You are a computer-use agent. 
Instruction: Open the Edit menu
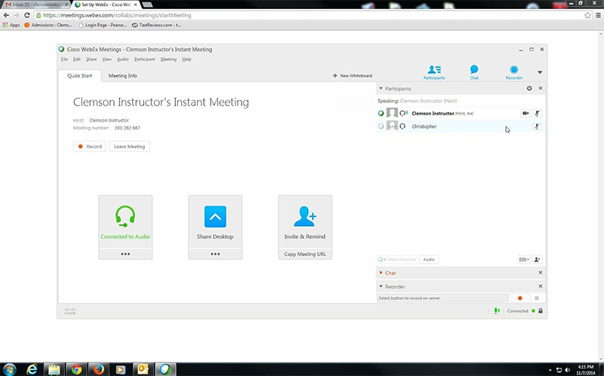(77, 60)
